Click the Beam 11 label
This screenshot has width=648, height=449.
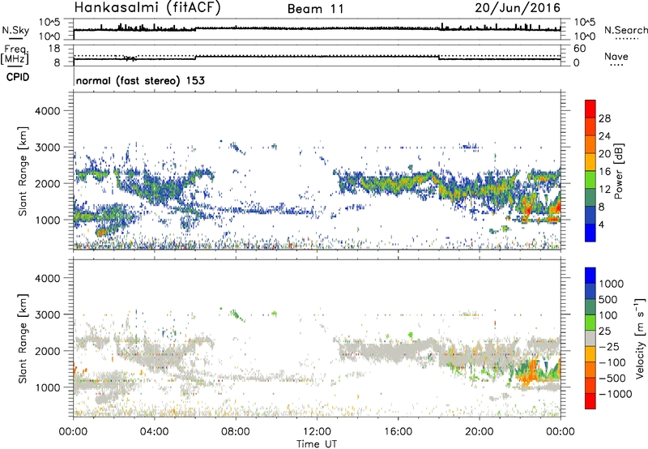pyautogui.click(x=316, y=9)
